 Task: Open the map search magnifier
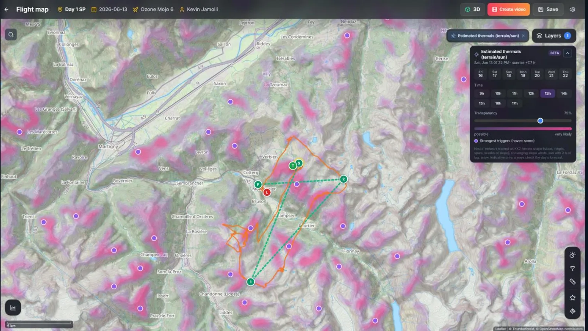tap(11, 35)
